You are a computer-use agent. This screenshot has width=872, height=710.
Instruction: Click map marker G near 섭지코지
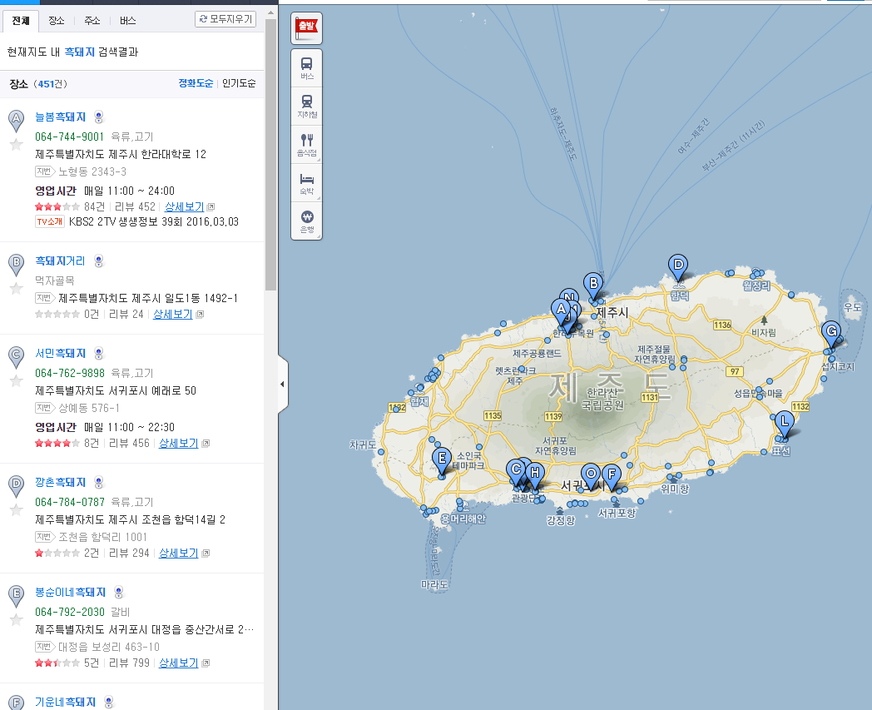tap(830, 333)
